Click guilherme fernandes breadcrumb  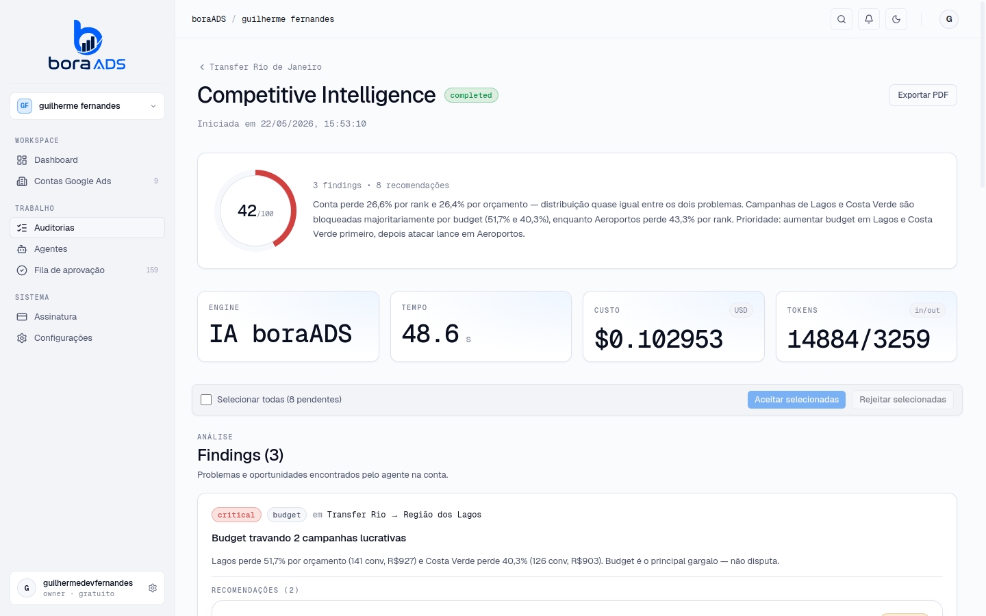(x=288, y=19)
